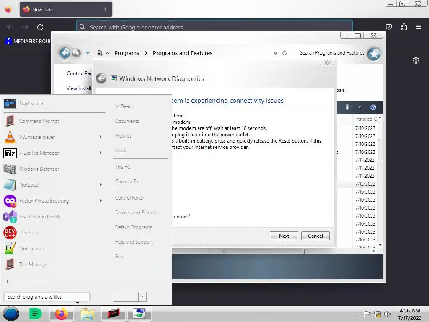The image size is (429, 322).
Task: Click vertical scrollbar in programs list
Action: (x=380, y=141)
